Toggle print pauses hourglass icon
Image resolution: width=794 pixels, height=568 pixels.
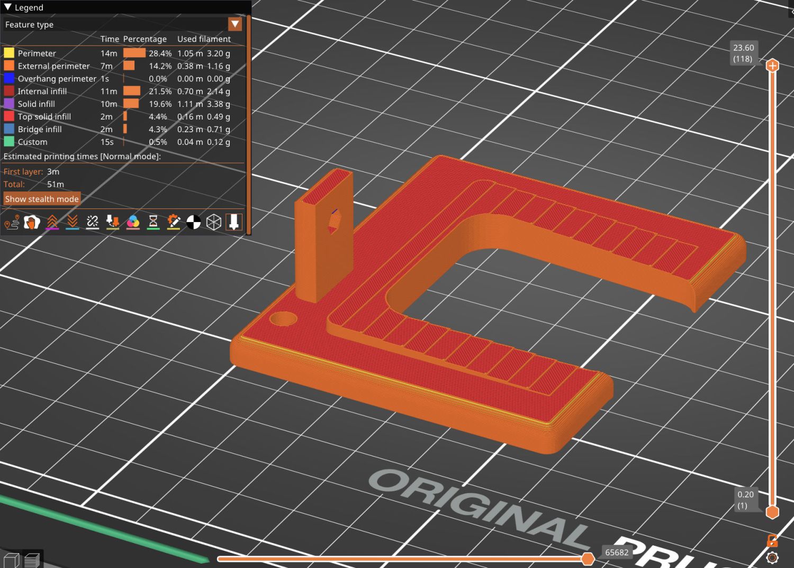tap(153, 222)
